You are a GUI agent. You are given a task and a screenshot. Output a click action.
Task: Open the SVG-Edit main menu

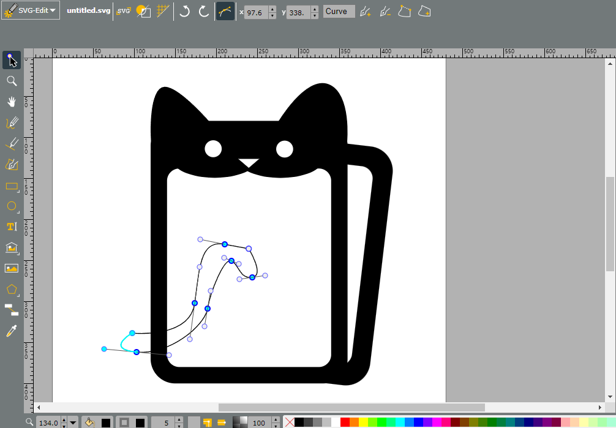pos(31,10)
